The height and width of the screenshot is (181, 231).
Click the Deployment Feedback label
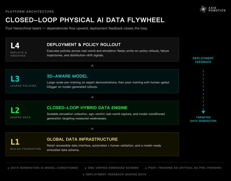[203, 60]
